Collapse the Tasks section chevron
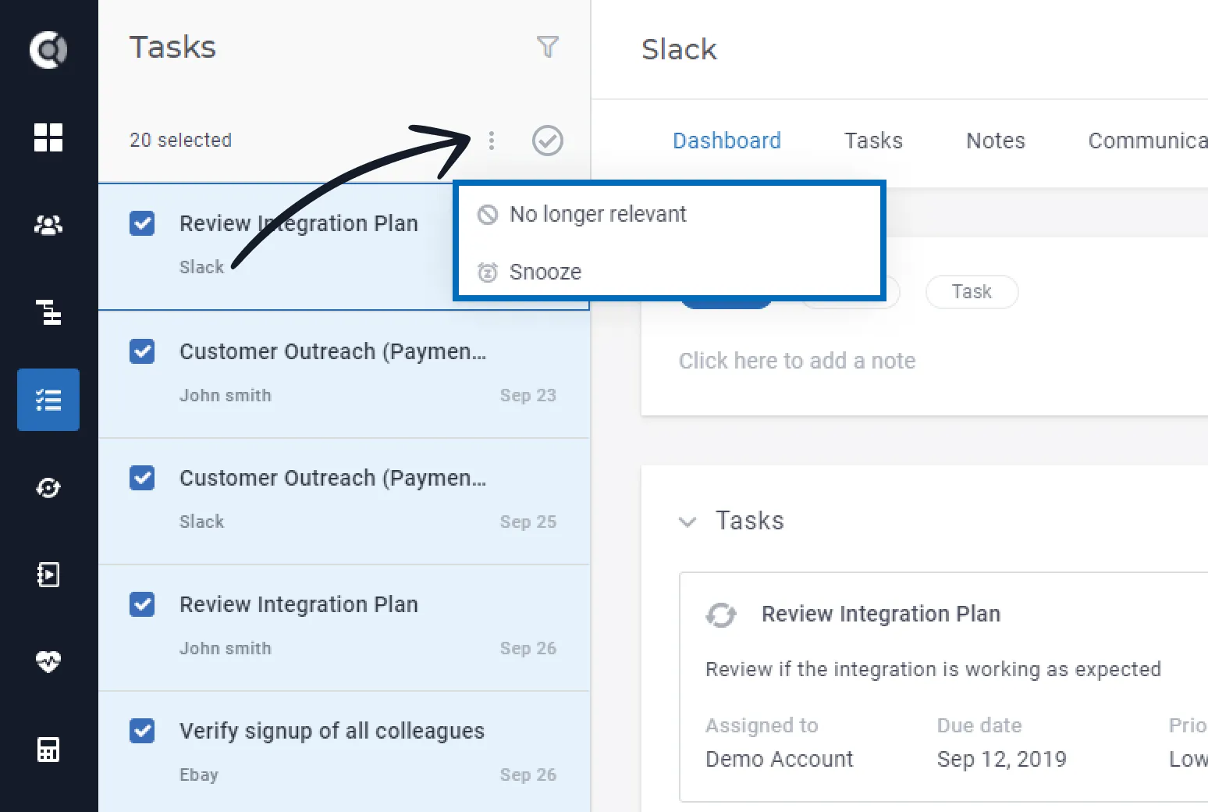This screenshot has height=812, width=1208. pos(687,522)
